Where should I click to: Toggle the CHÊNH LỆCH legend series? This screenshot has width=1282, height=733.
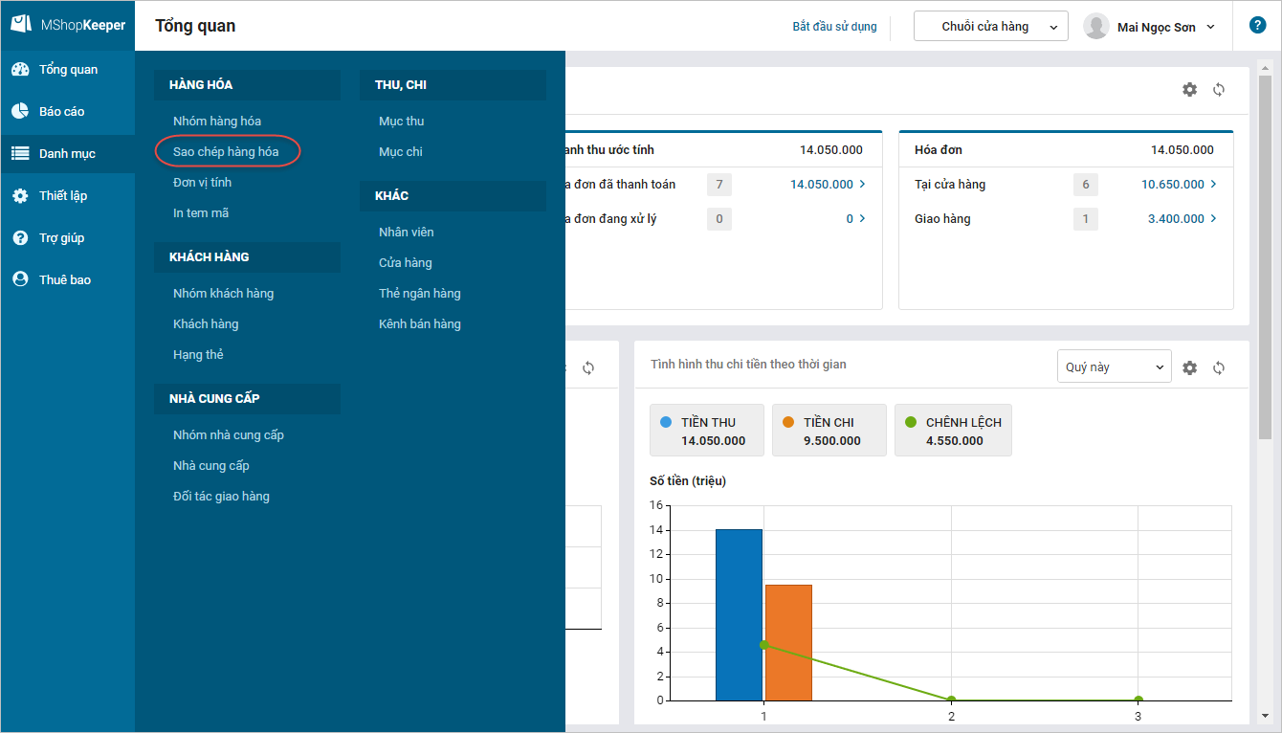pos(953,431)
